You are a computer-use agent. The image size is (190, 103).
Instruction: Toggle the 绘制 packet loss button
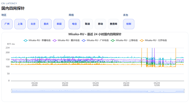(129, 24)
